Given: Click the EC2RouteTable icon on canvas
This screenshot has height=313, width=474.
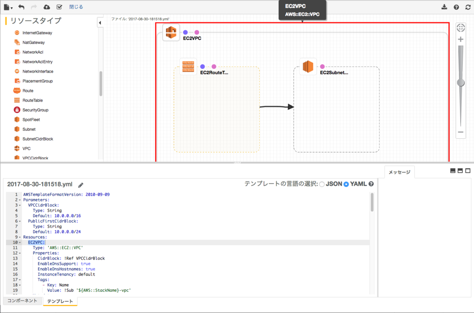Looking at the screenshot, I should point(188,67).
